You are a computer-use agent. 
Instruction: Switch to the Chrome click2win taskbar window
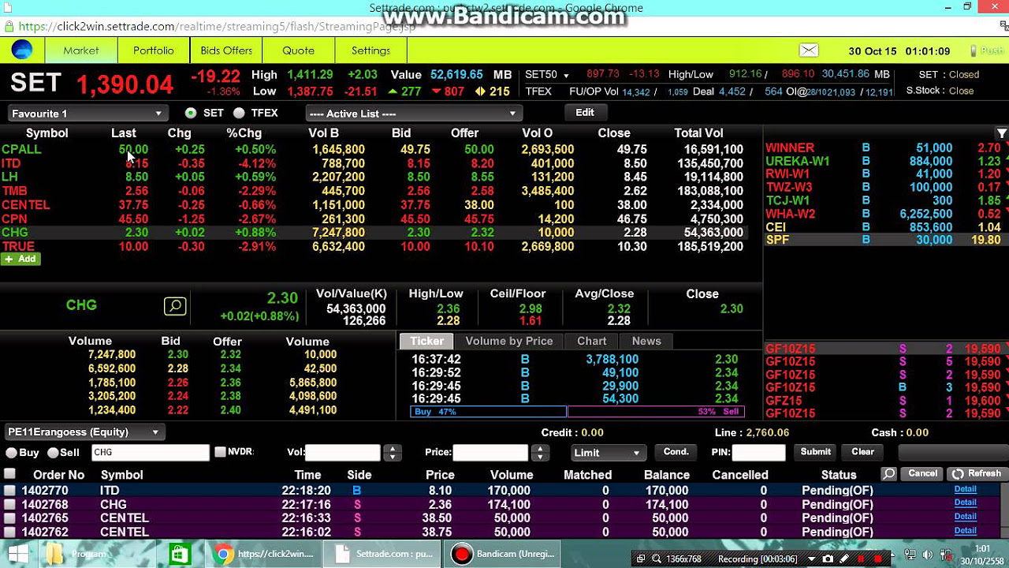coord(265,554)
